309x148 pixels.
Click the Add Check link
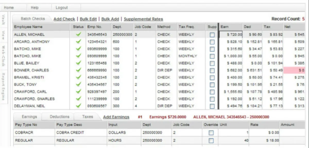pos(64,19)
